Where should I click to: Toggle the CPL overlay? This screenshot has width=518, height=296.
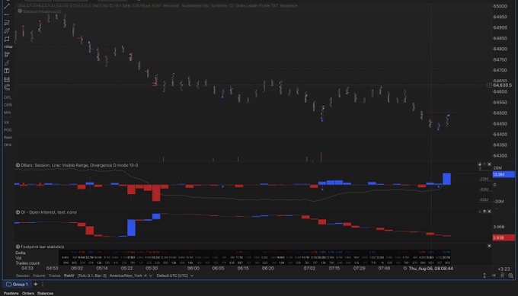8,97
